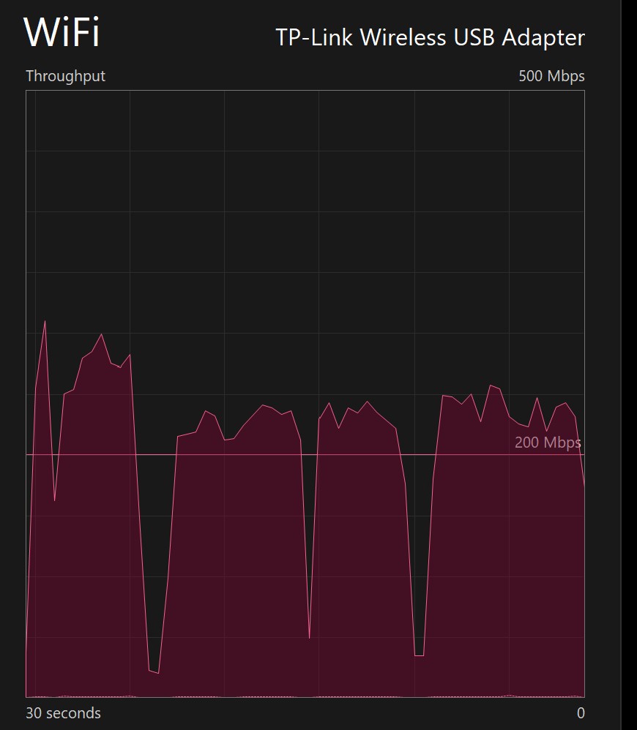Click the WiFi heading title
This screenshot has width=637, height=730.
[x=62, y=31]
